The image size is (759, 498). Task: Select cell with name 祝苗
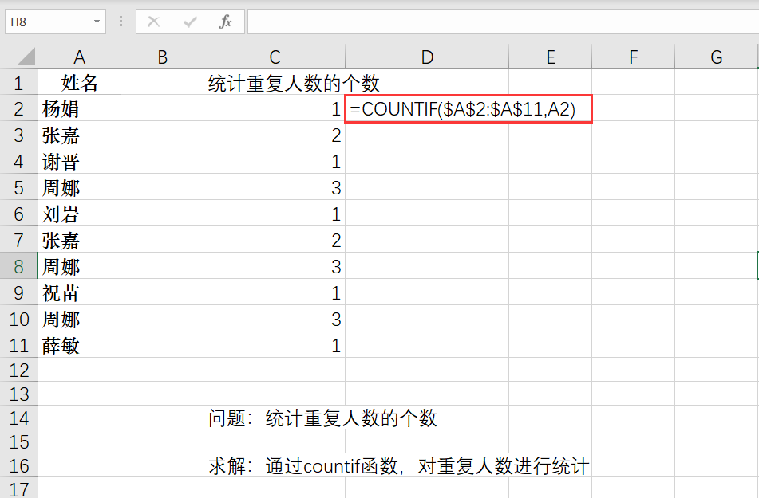click(79, 292)
